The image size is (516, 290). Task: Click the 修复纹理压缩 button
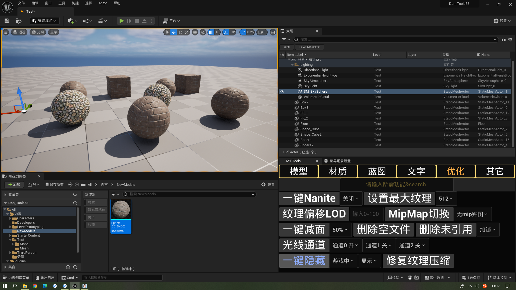pyautogui.click(x=418, y=261)
